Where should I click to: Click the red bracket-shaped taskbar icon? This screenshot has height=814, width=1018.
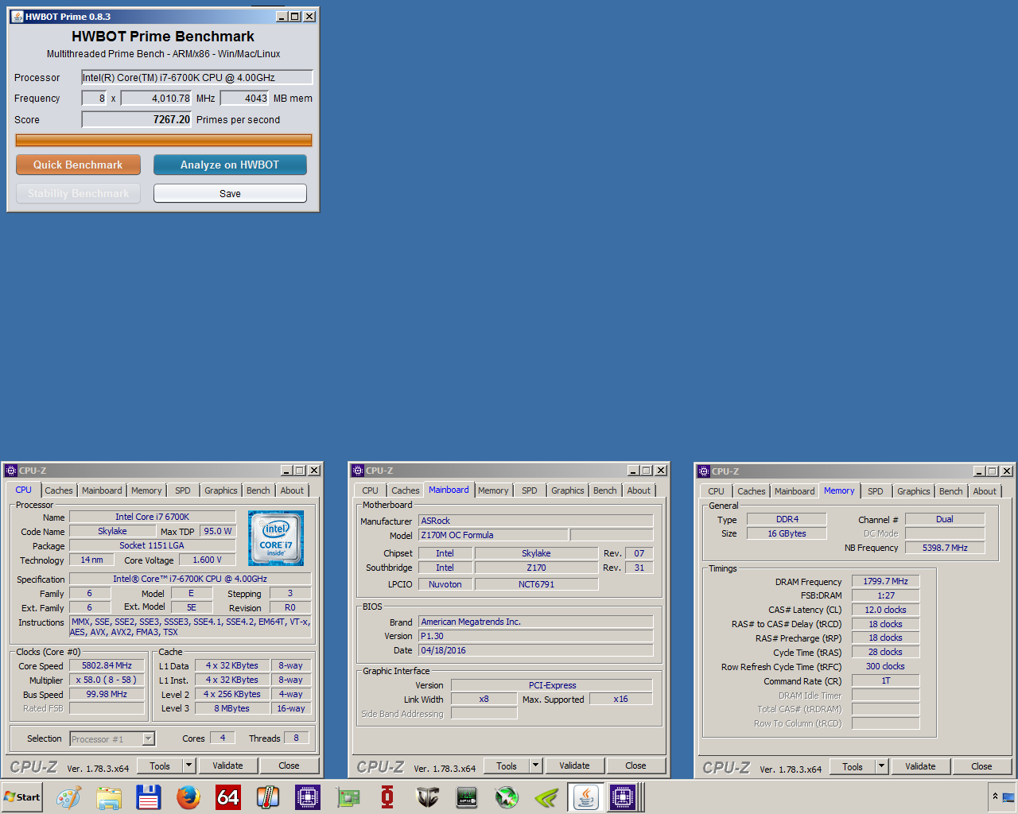coord(387,797)
